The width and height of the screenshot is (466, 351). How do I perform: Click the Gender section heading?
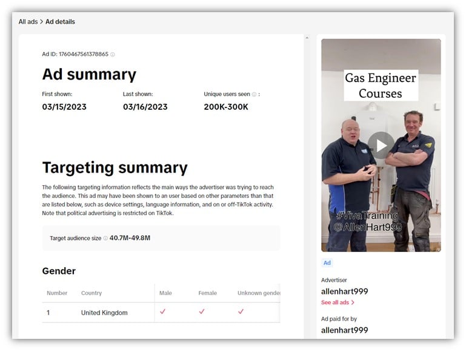59,271
